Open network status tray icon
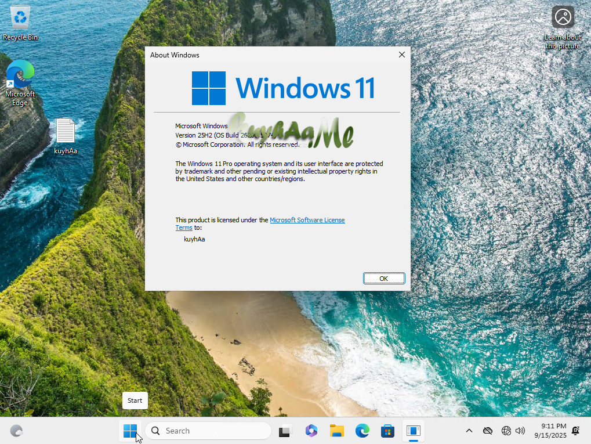Image resolution: width=591 pixels, height=444 pixels. point(506,431)
